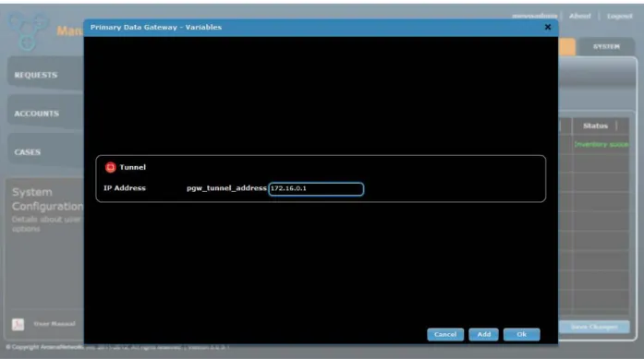The width and height of the screenshot is (644, 359).
Task: Click the Add button
Action: (483, 334)
